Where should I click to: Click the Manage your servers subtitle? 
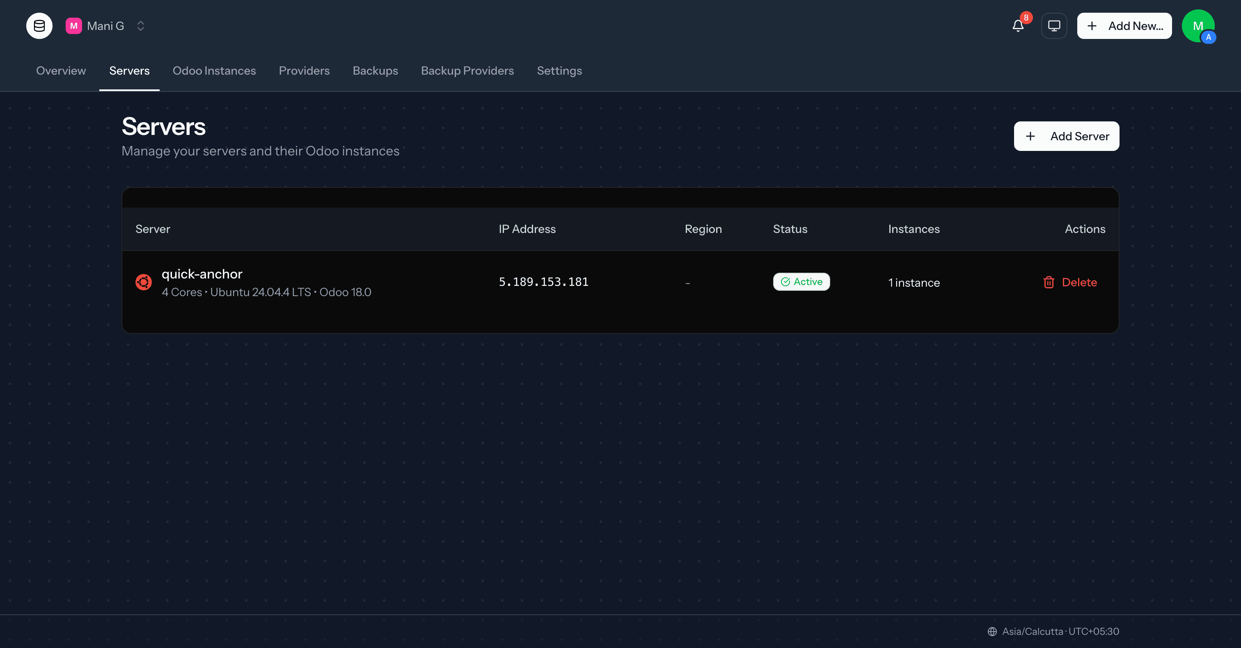[261, 151]
